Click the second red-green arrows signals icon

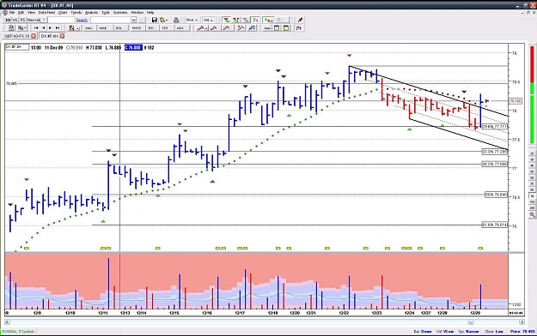tap(235, 20)
